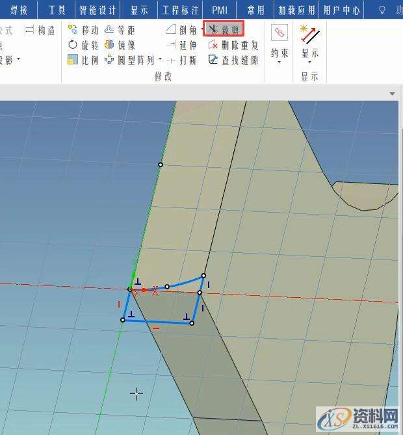Click the sketch origin point vertex
Image resolution: width=403 pixels, height=435 pixels.
(129, 289)
